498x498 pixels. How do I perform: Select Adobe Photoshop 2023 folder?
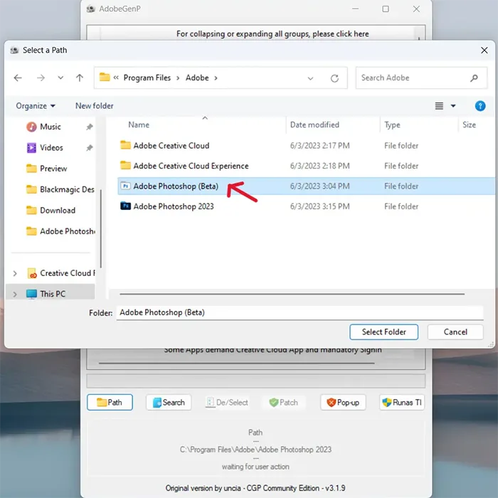[174, 207]
